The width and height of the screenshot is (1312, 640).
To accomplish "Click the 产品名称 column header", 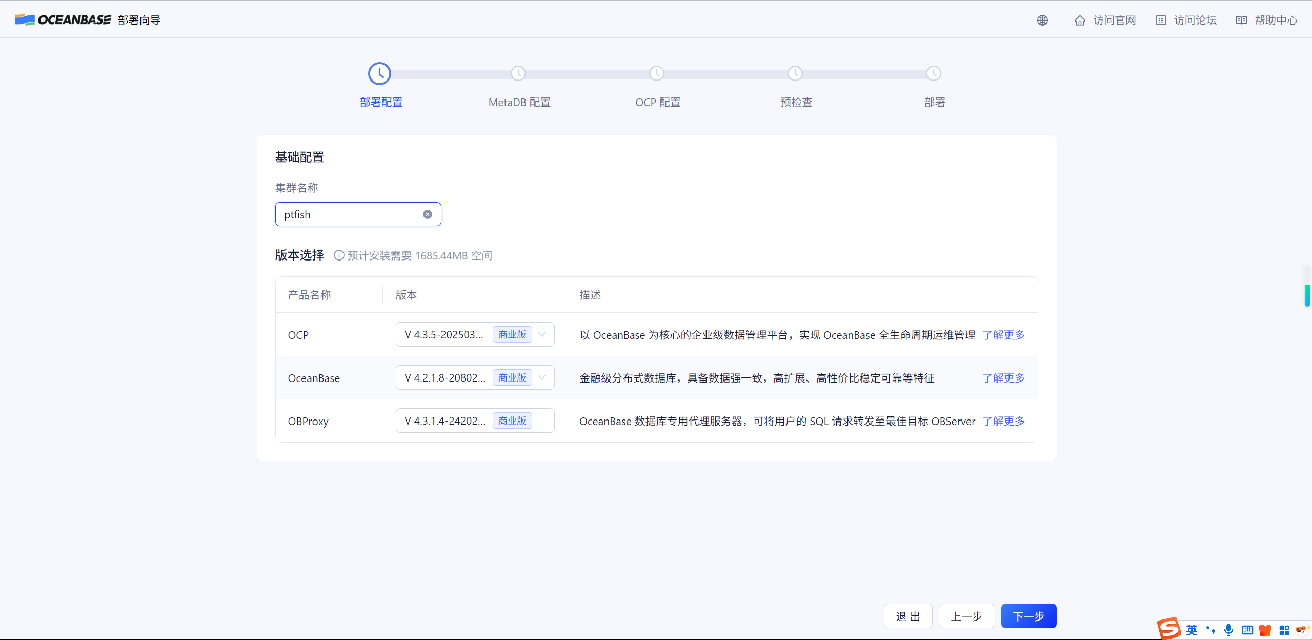I will pyautogui.click(x=309, y=295).
